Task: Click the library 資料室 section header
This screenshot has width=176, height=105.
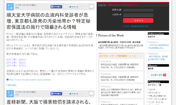Action: click(158, 67)
